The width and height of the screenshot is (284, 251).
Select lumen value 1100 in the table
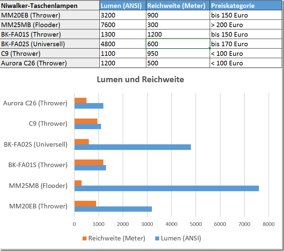coord(123,54)
